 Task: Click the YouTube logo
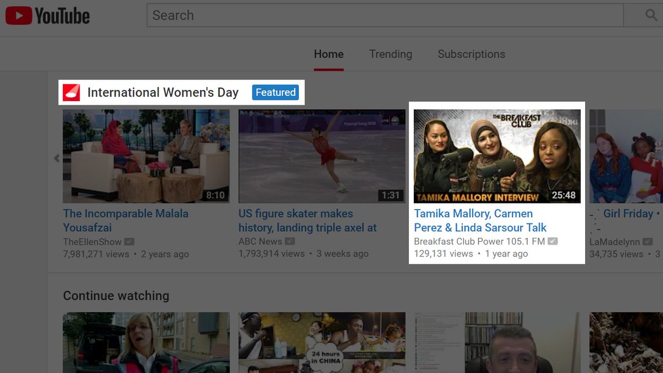[x=48, y=15]
